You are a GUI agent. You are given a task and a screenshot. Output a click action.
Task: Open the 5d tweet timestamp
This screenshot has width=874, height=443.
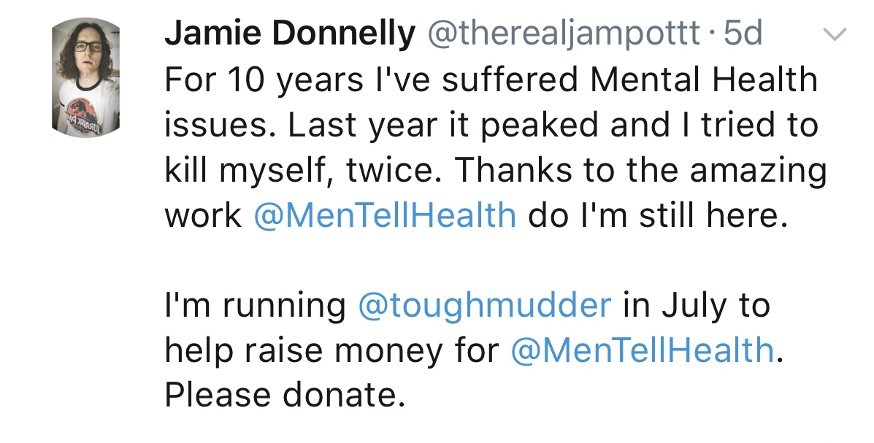743,34
